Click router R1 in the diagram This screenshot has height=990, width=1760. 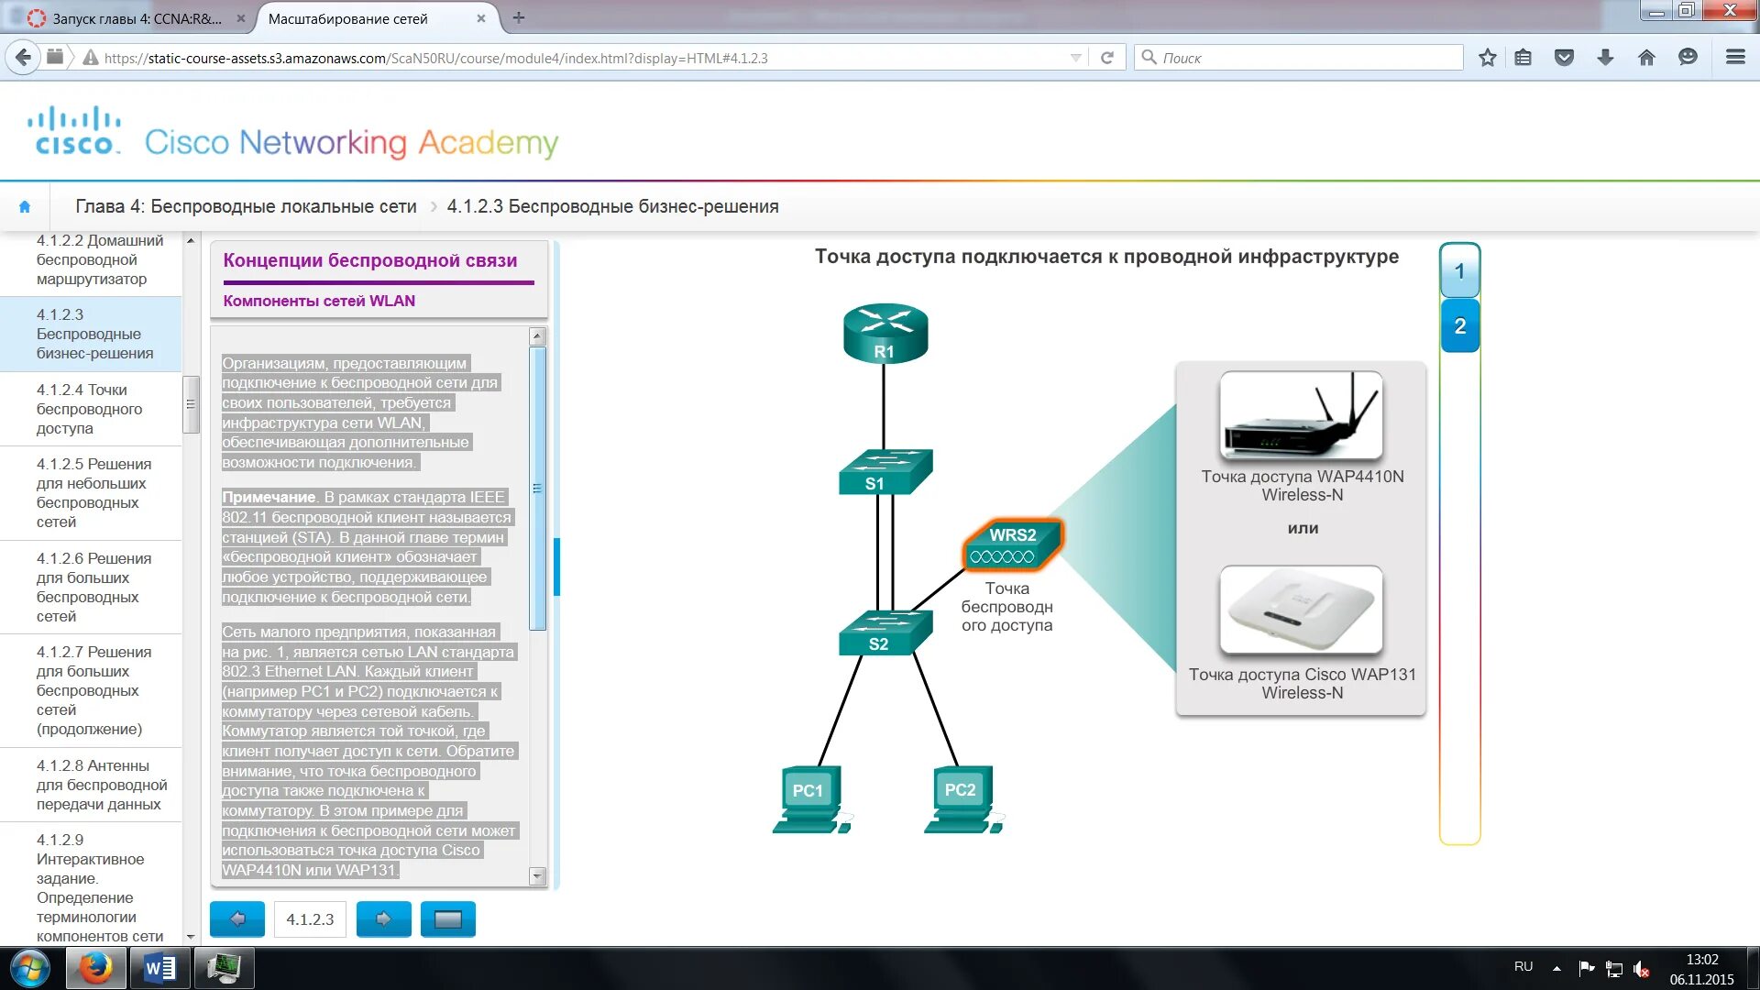click(x=885, y=334)
